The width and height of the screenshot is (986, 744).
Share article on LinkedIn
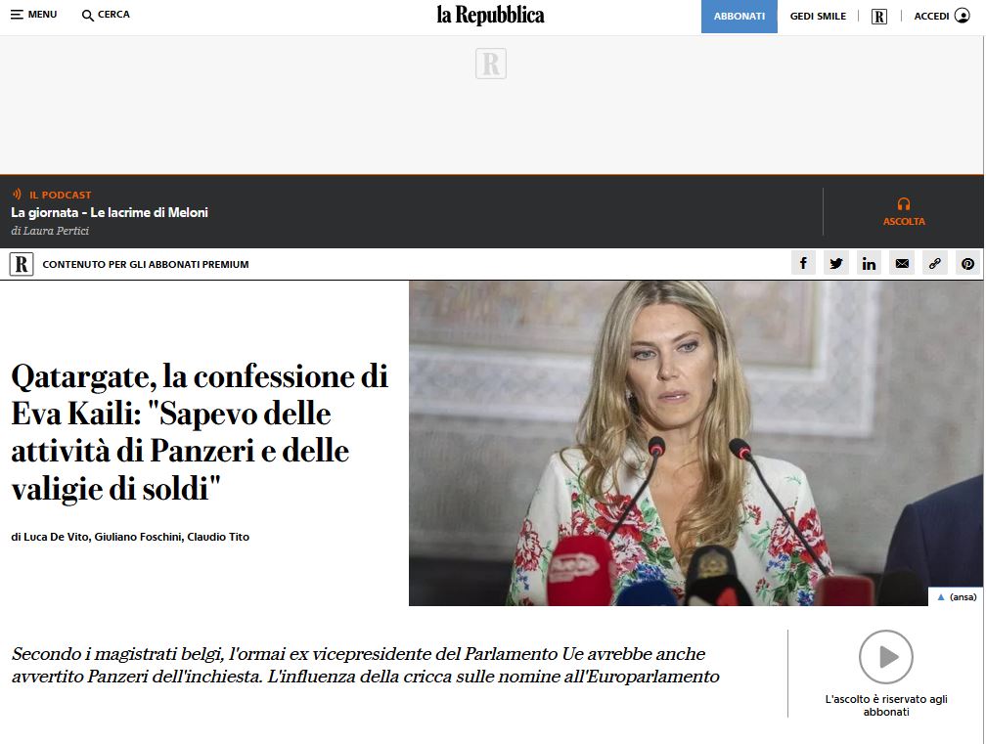[869, 263]
